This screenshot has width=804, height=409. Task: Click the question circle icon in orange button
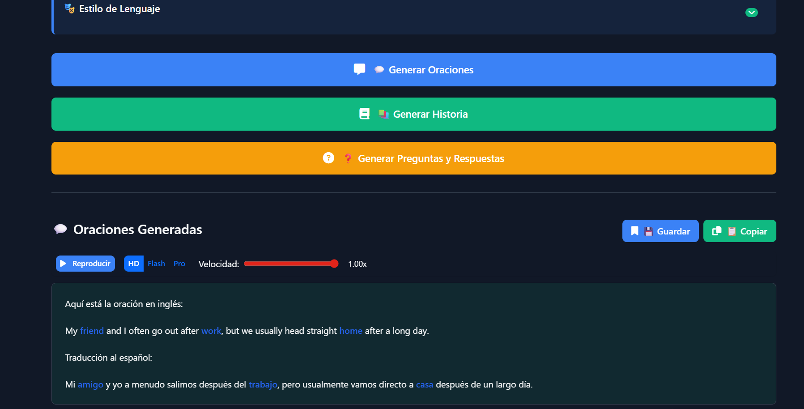tap(328, 158)
